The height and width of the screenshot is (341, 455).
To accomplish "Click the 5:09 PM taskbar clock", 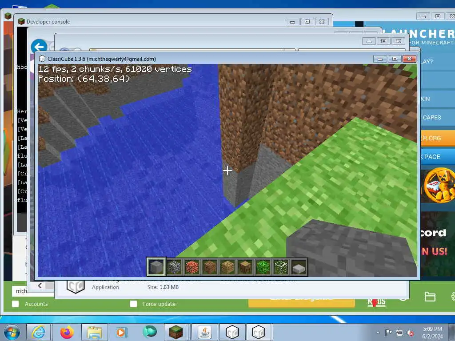I will point(432,329).
